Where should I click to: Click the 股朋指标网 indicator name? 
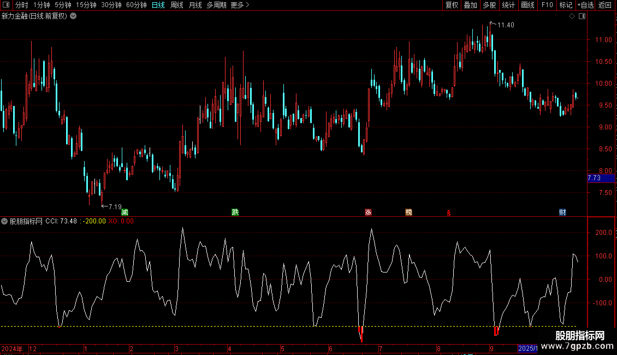click(x=26, y=221)
